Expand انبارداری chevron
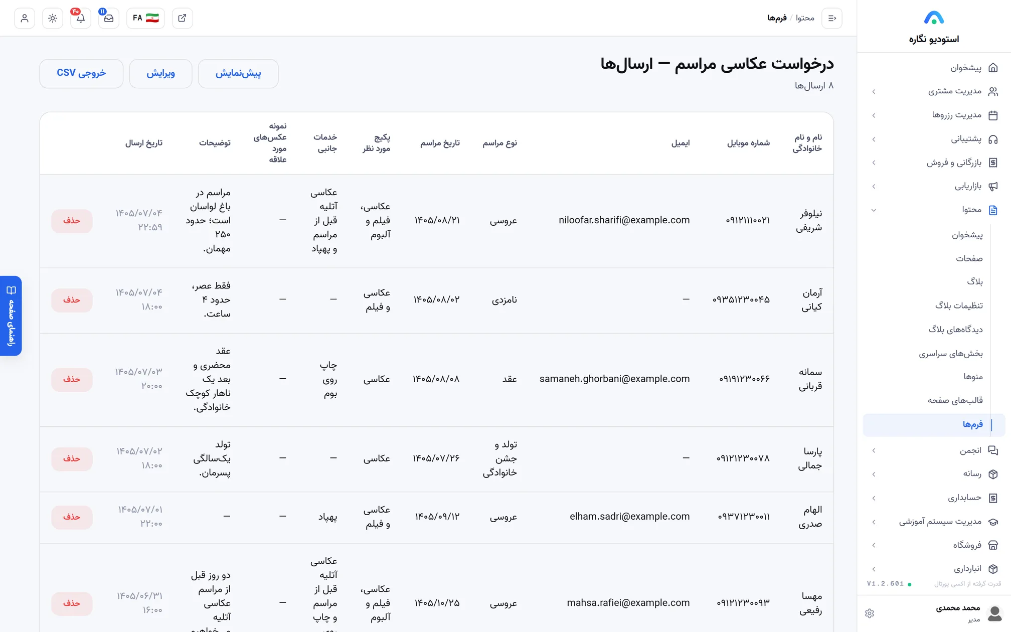 coord(874,569)
